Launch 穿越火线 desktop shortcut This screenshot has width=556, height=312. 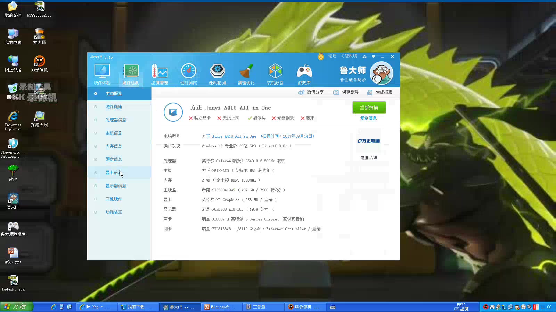tap(39, 119)
